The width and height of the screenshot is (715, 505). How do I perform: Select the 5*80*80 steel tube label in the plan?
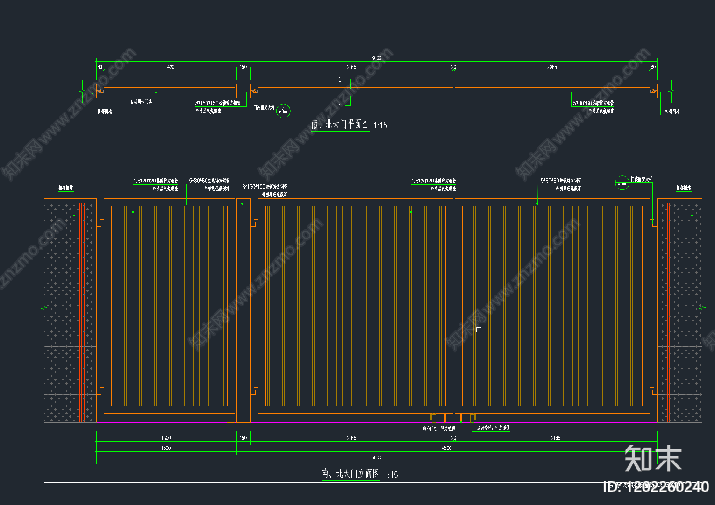593,103
